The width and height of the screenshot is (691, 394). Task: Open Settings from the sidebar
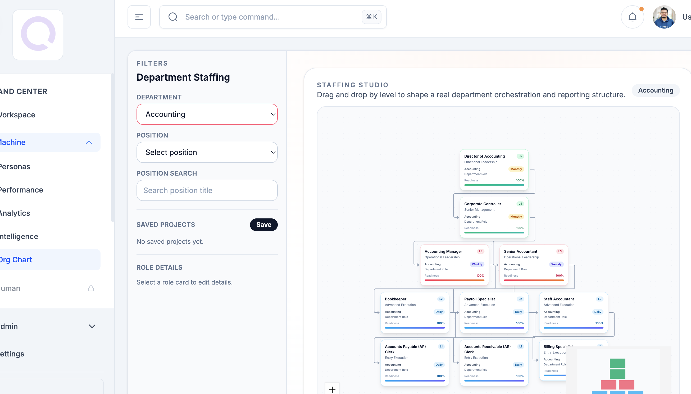pos(12,354)
